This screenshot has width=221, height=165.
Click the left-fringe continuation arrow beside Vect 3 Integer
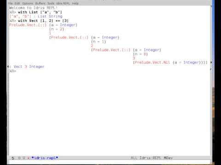pos(8,66)
